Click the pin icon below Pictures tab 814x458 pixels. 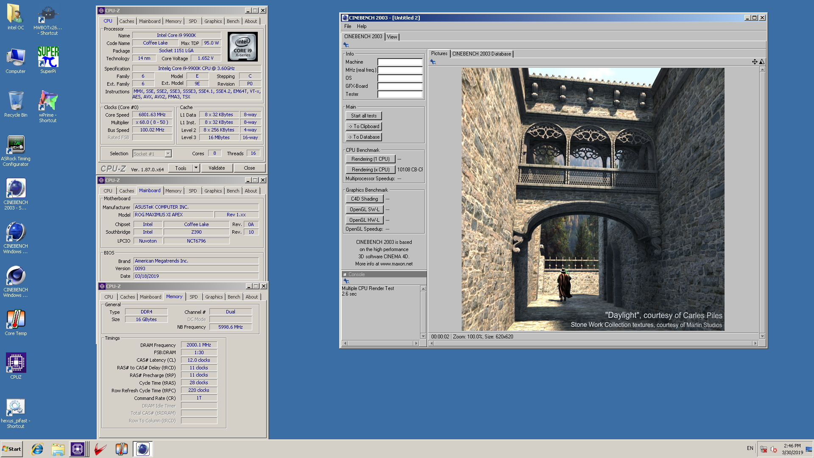433,62
